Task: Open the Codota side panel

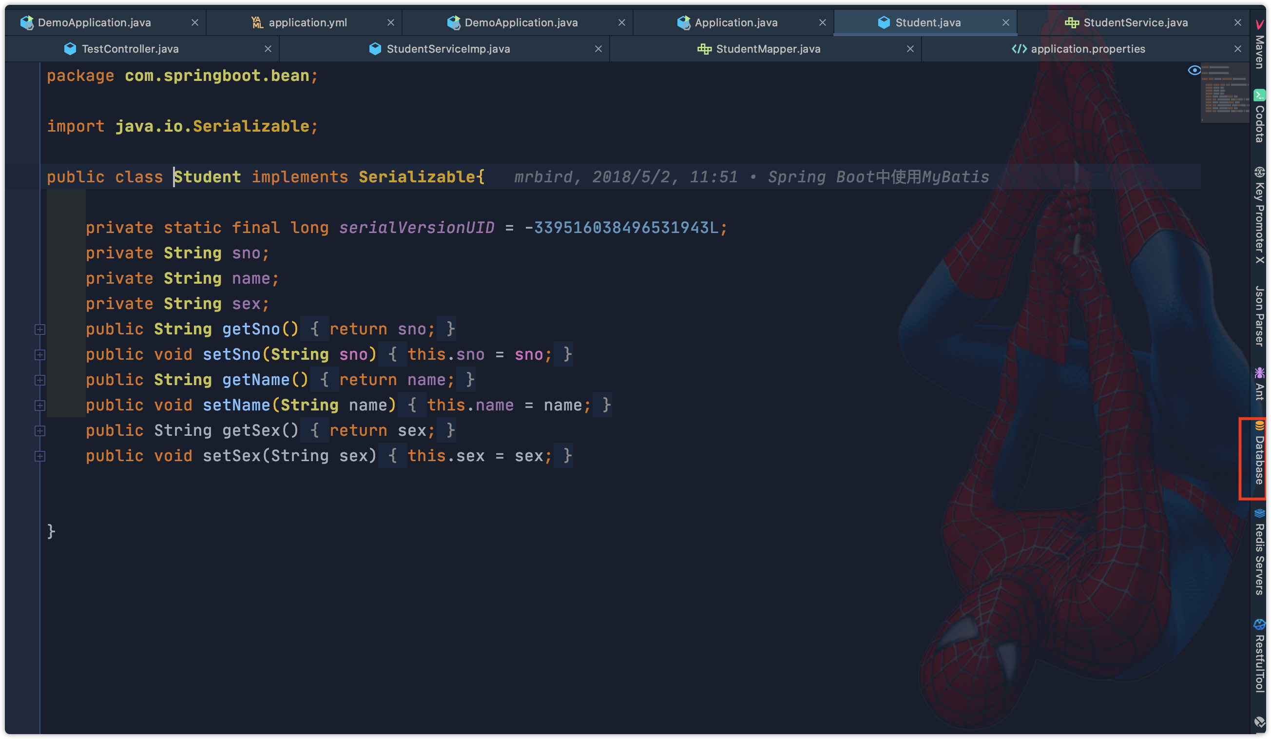Action: (1259, 116)
